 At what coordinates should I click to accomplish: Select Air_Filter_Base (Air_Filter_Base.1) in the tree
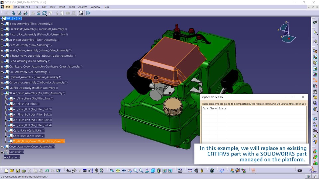coord(33,98)
